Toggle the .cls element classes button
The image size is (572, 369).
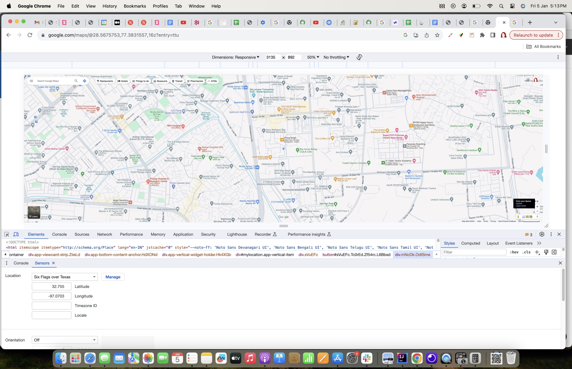[526, 252]
